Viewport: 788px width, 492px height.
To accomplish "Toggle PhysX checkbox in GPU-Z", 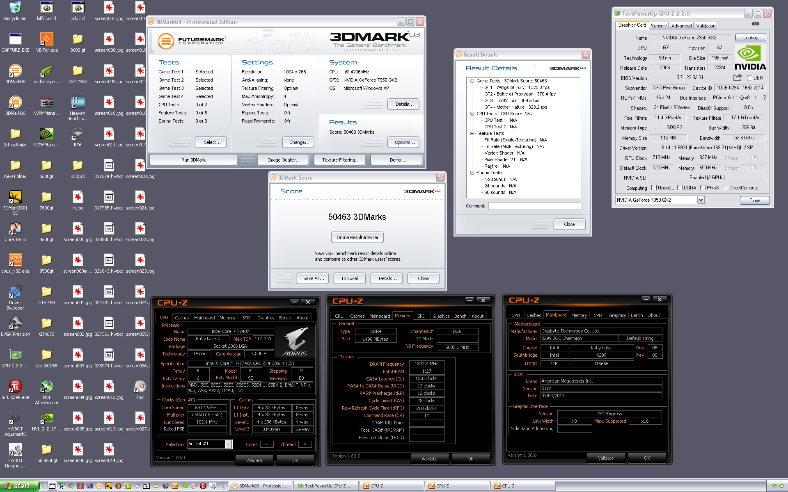I will pyautogui.click(x=703, y=188).
